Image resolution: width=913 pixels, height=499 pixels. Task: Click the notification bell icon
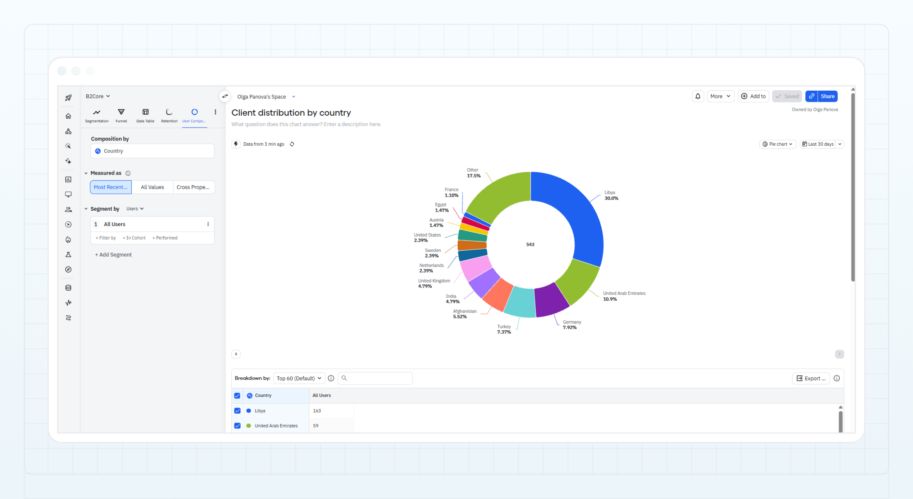point(697,96)
